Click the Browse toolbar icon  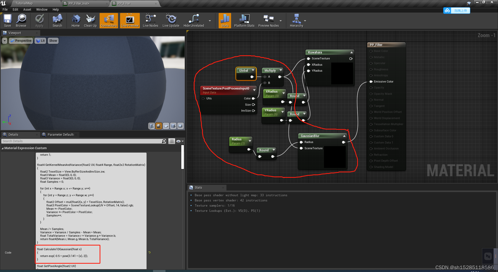tap(21, 21)
